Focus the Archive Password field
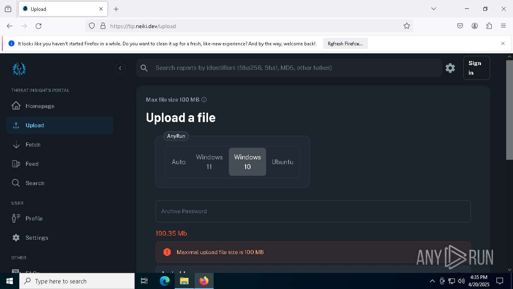 click(313, 211)
